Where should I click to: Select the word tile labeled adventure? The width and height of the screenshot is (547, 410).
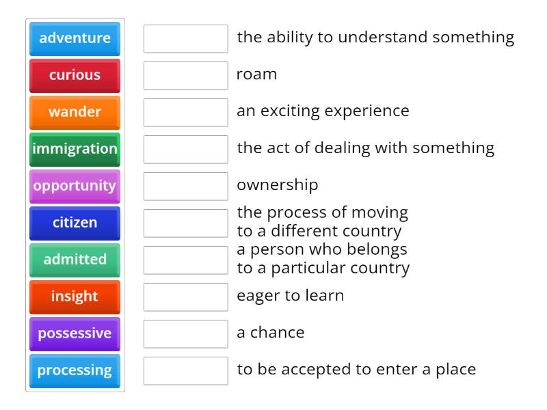point(74,38)
